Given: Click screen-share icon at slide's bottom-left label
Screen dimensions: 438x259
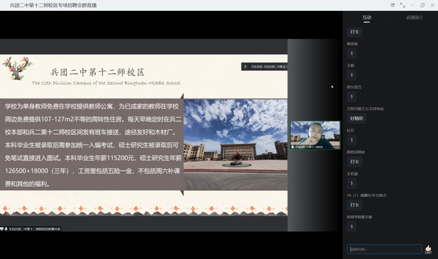Looking at the screenshot, I should pyautogui.click(x=2, y=229).
